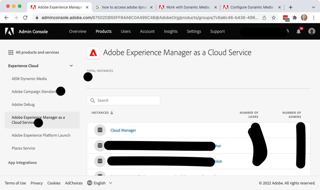The width and height of the screenshot is (320, 190).
Task: Open the Support menu item
Action: click(x=217, y=31)
